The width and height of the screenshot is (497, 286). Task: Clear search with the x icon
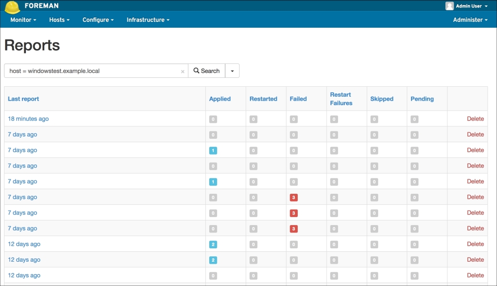tap(182, 71)
